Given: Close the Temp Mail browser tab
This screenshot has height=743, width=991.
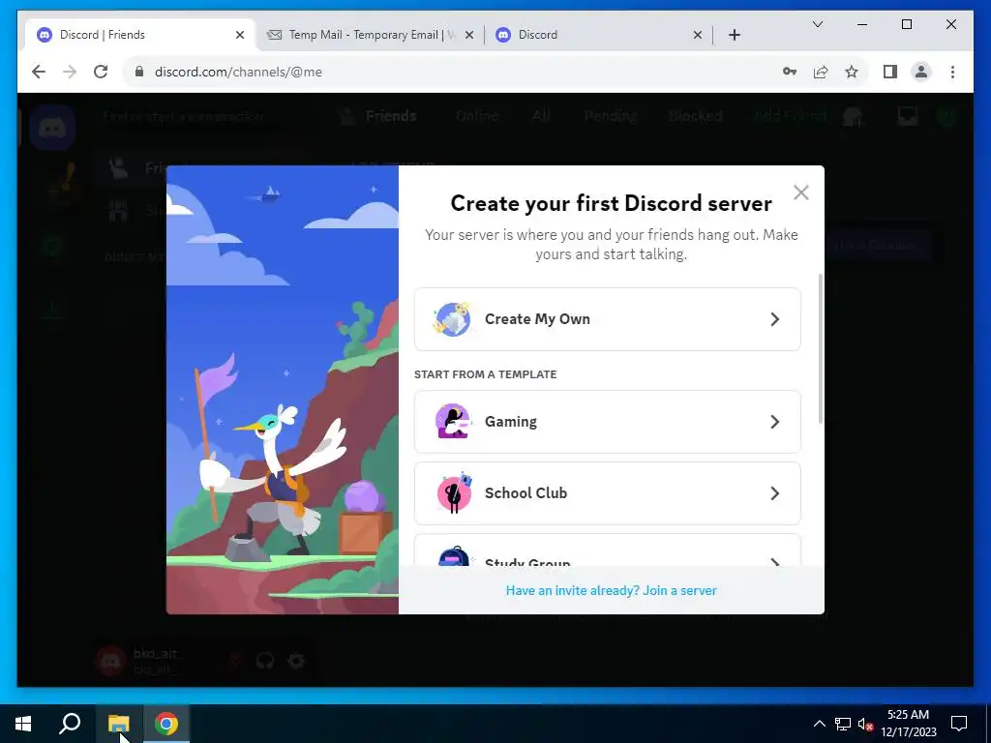Looking at the screenshot, I should tap(469, 35).
